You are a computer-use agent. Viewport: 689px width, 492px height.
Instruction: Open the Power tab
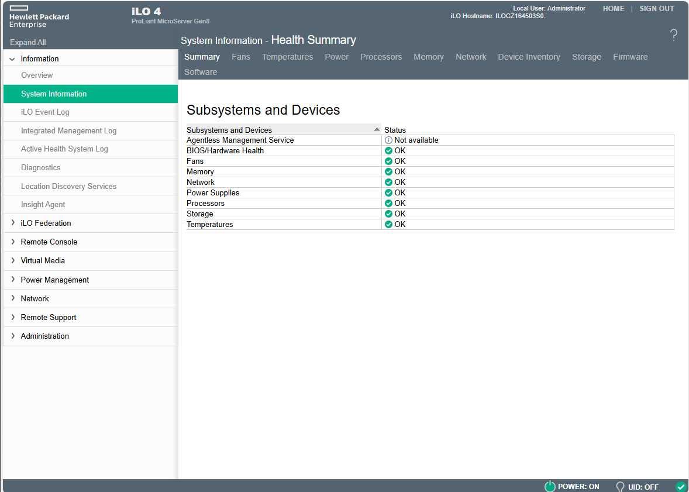pos(336,57)
